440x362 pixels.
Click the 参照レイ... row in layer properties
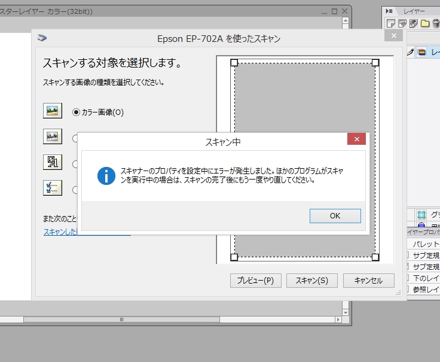(423, 289)
